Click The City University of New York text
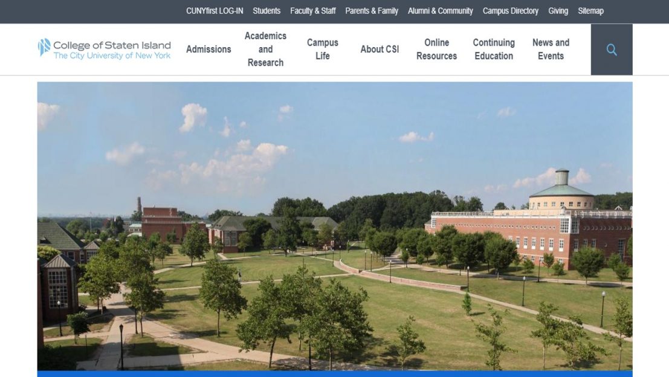 click(x=112, y=56)
